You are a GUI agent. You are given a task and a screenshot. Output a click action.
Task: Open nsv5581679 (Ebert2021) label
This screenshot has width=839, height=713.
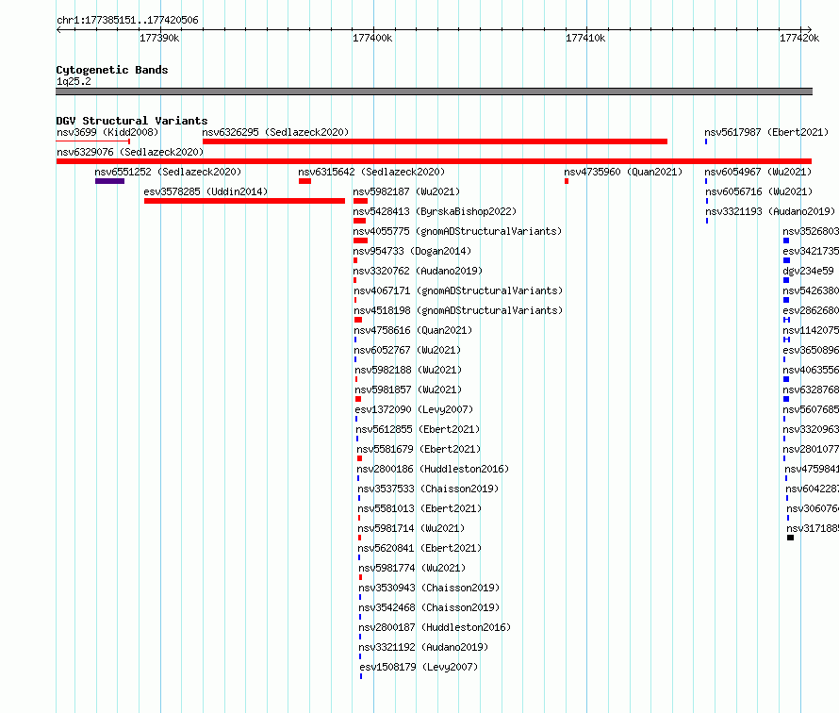pyautogui.click(x=419, y=449)
